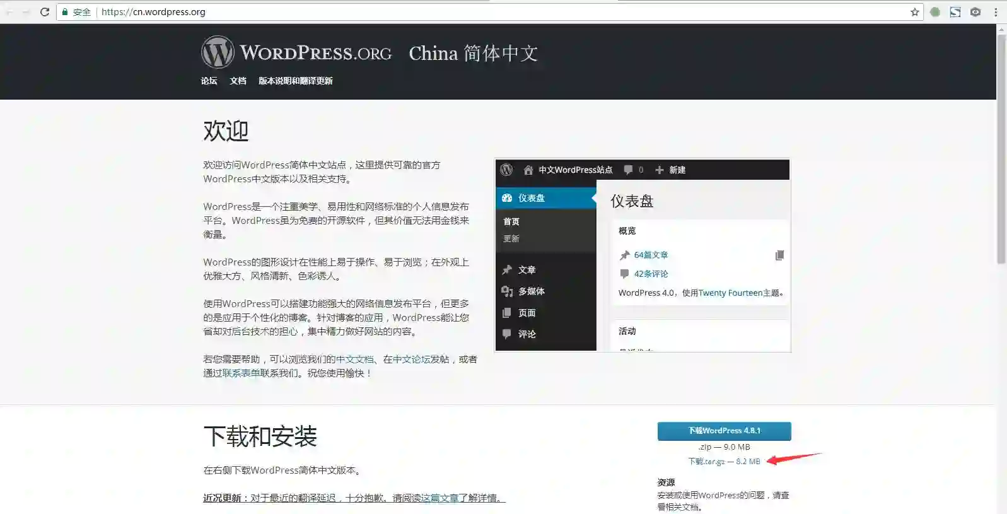Click the 欢迎 heading text
Image resolution: width=1007 pixels, height=514 pixels.
(226, 131)
